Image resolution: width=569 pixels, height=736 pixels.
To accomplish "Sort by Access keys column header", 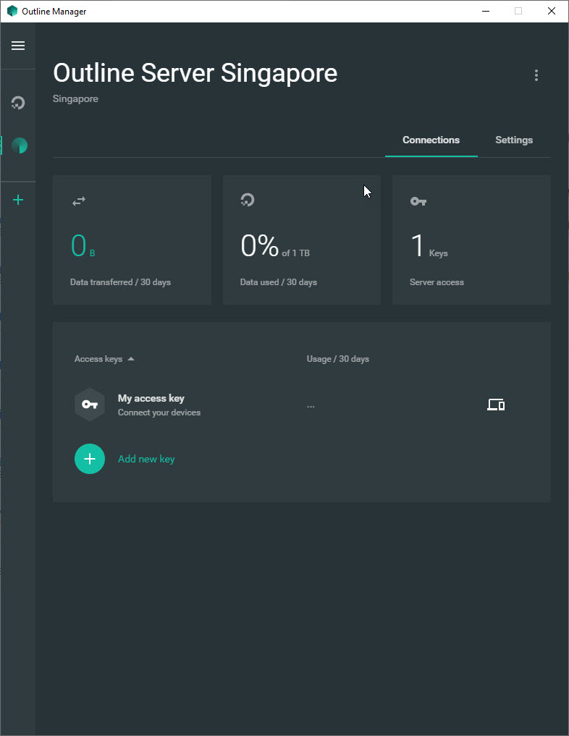I will click(98, 359).
